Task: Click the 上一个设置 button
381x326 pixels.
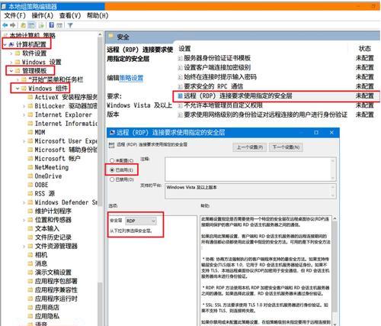Action: (249, 147)
